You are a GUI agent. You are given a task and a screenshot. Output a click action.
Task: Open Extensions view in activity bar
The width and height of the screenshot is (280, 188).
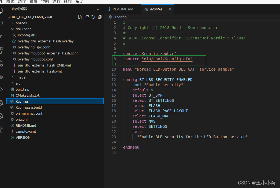click(x=1, y=50)
